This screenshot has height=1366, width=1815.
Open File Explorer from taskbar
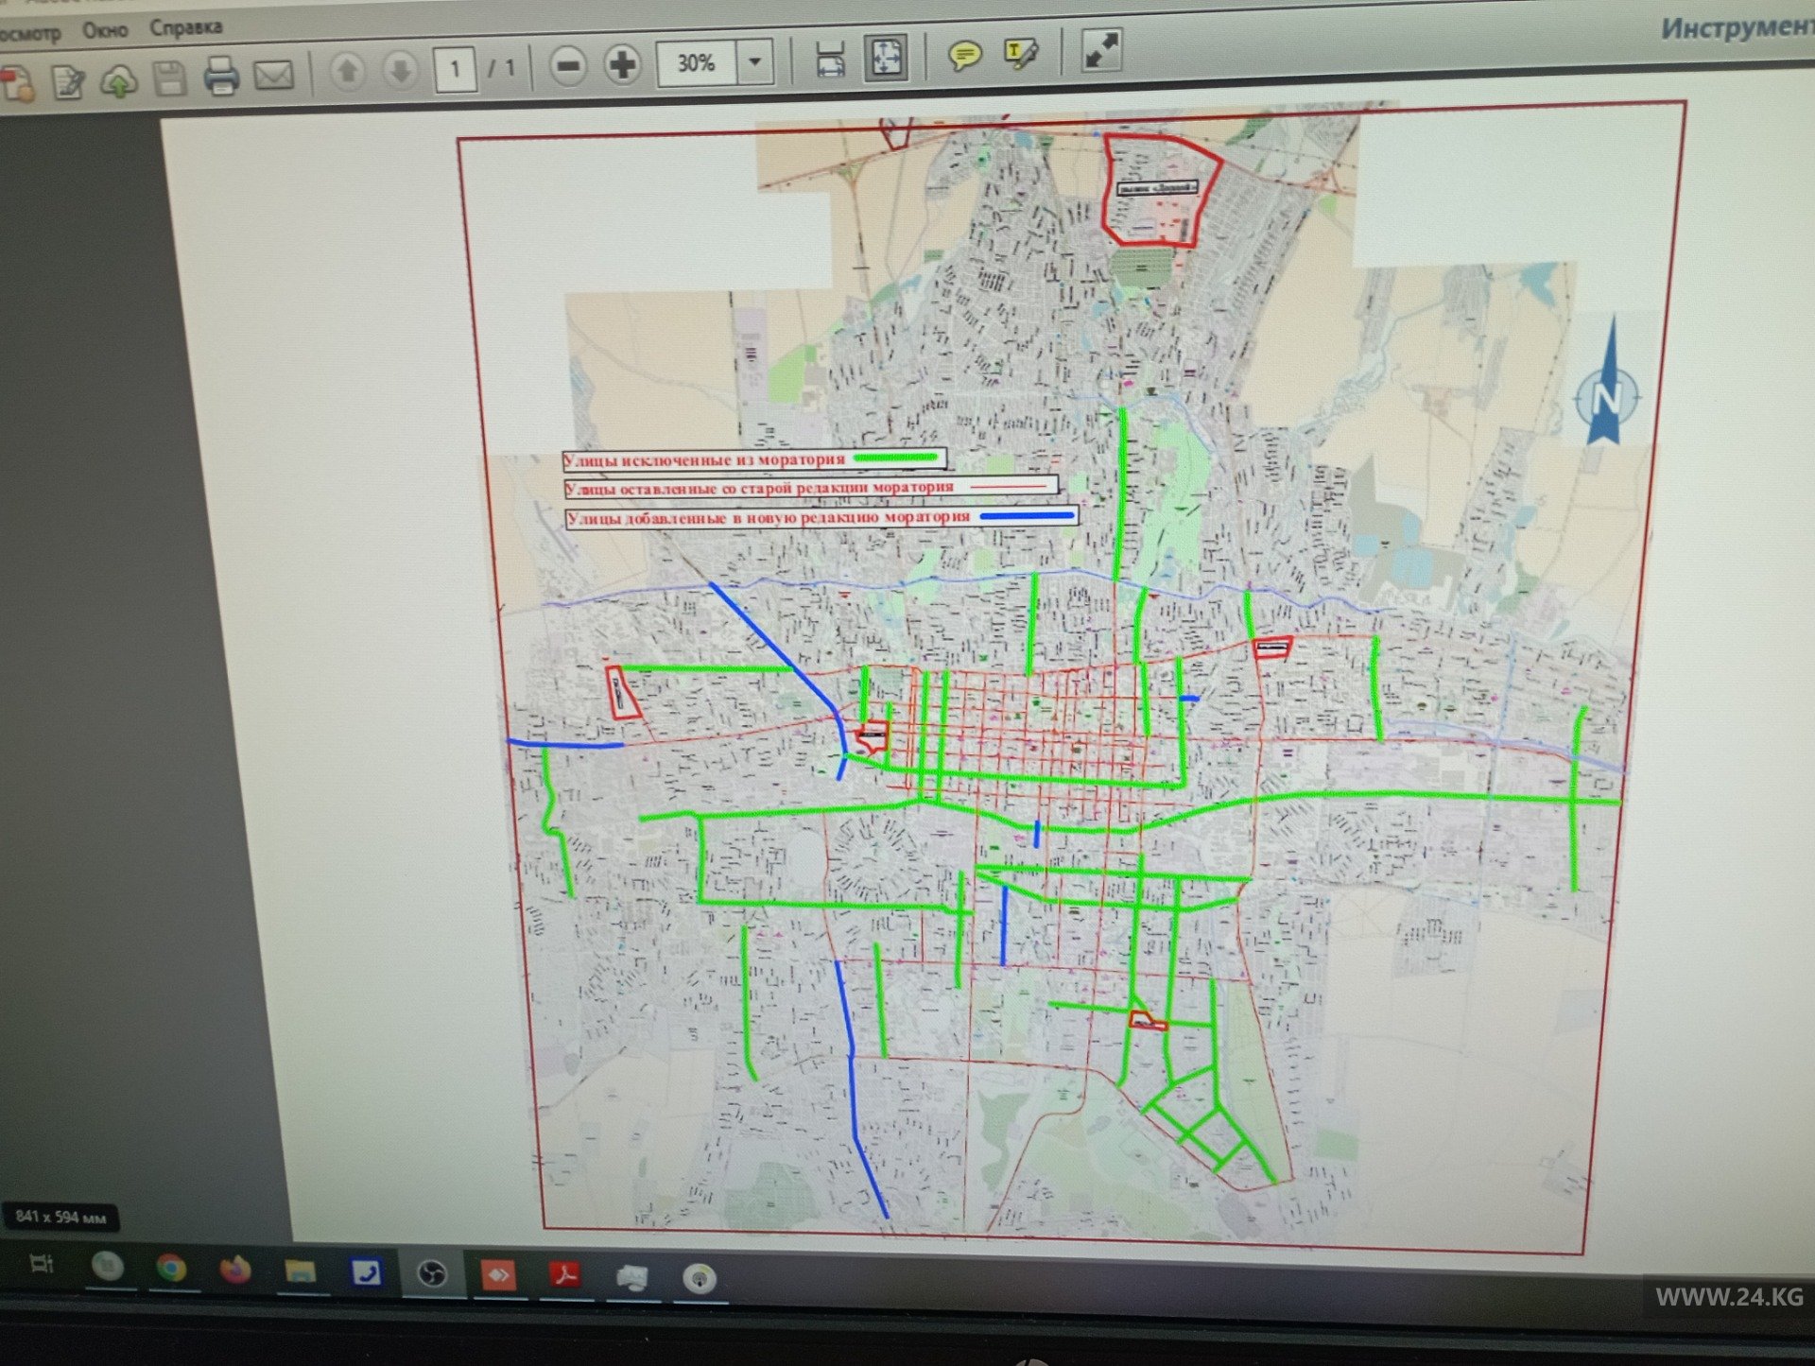301,1271
